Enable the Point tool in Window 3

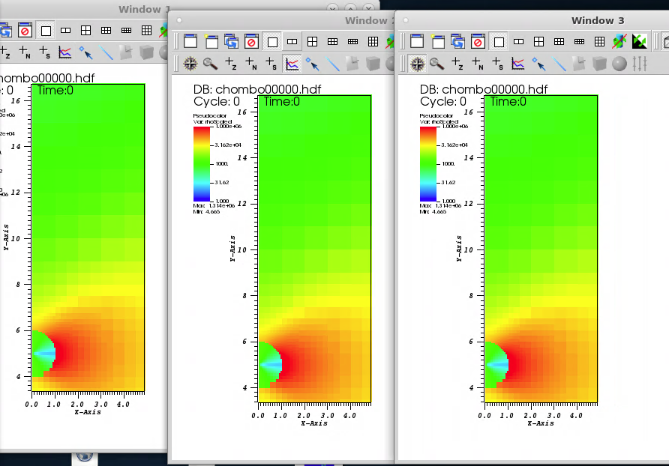click(x=538, y=64)
